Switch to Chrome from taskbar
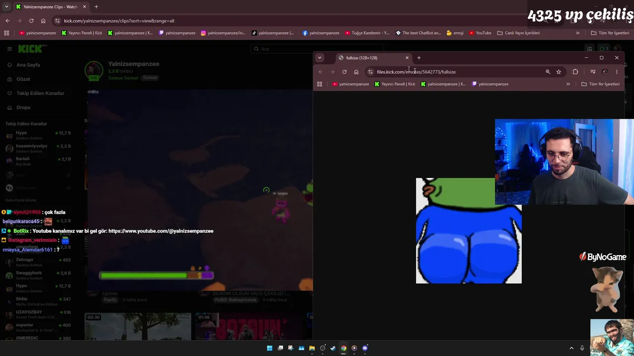 344,348
